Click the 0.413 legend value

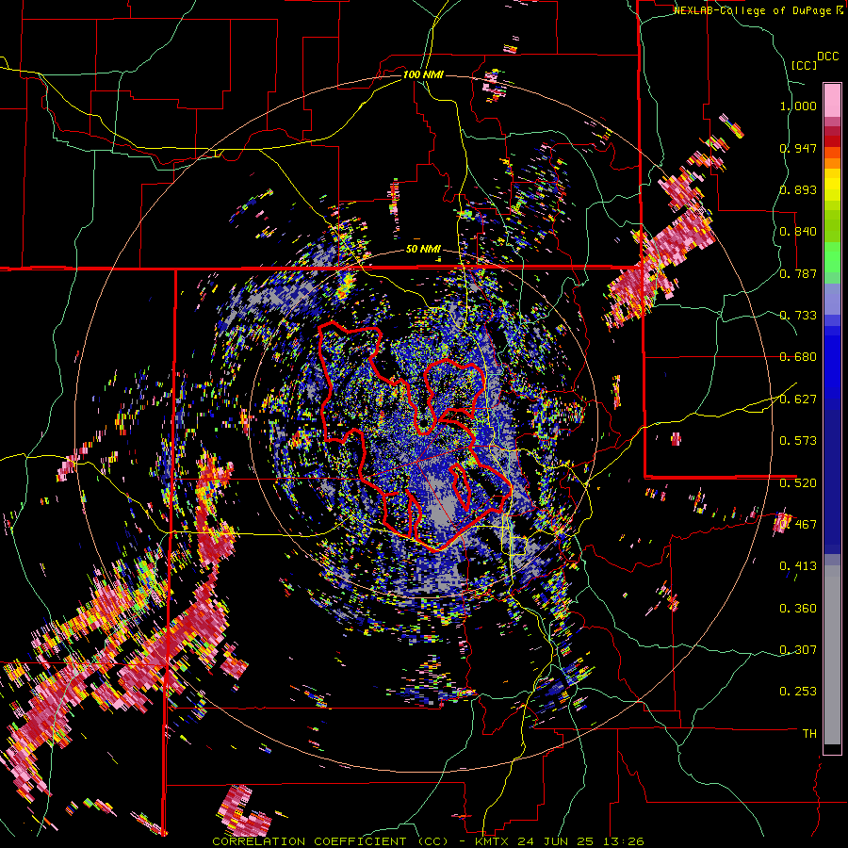[x=798, y=566]
